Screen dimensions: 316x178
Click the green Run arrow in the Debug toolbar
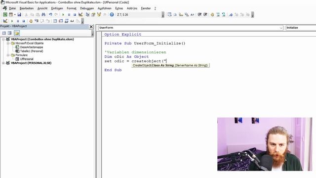pos(12,21)
